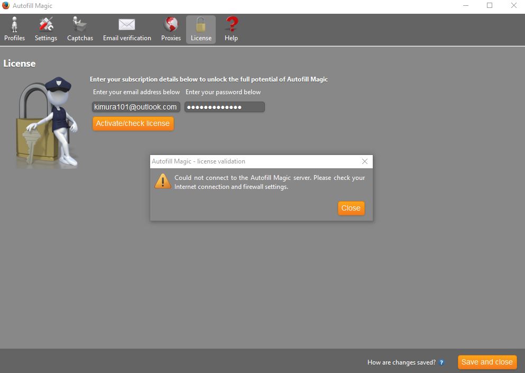Click the 'Autofill Magic - license validation' dialog title
This screenshot has width=525, height=373.
[198, 161]
